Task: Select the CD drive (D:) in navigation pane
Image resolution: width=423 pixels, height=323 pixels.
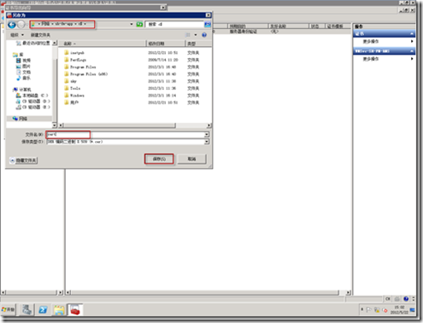Action: (x=33, y=101)
